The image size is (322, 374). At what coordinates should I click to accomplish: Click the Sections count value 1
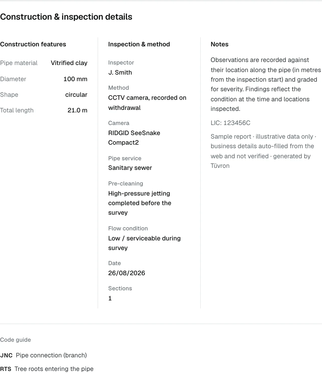pyautogui.click(x=110, y=298)
